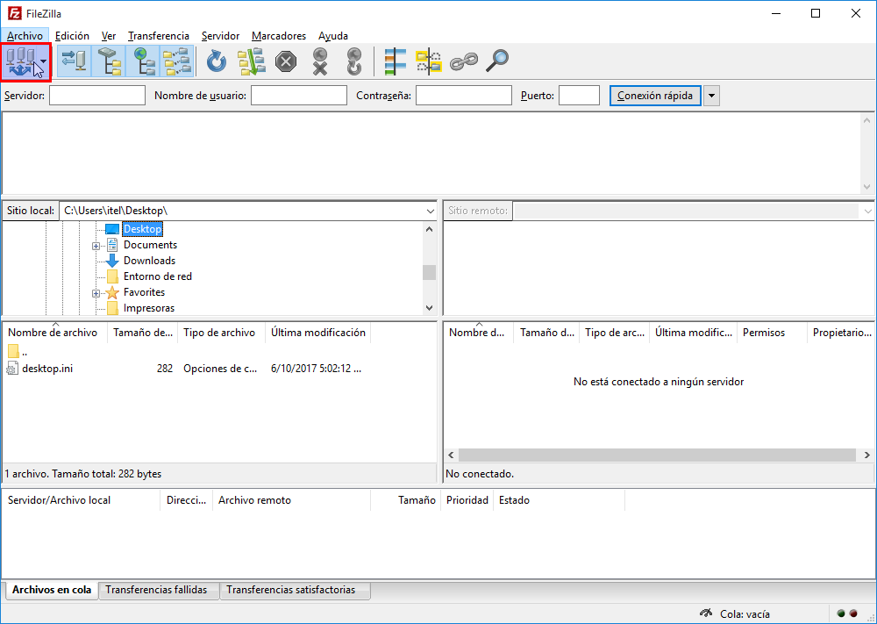Open the Marcadores menu
This screenshot has width=877, height=624.
(x=279, y=36)
